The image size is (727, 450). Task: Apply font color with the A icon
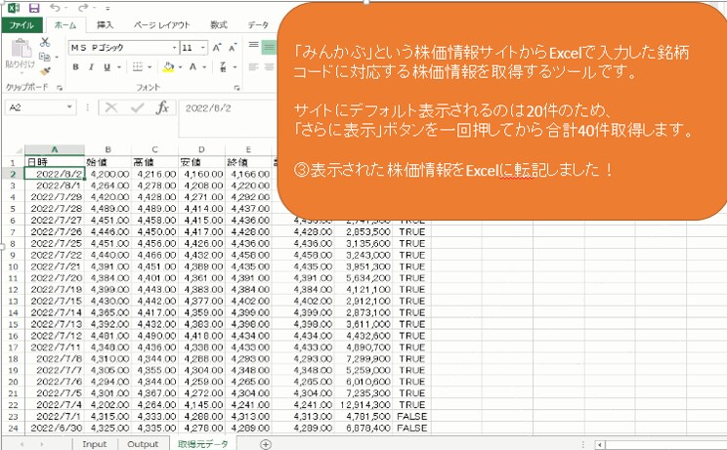click(192, 67)
